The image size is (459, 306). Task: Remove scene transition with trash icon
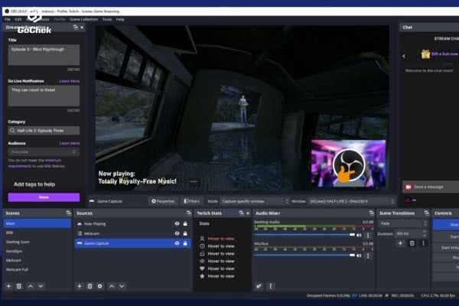412,243
